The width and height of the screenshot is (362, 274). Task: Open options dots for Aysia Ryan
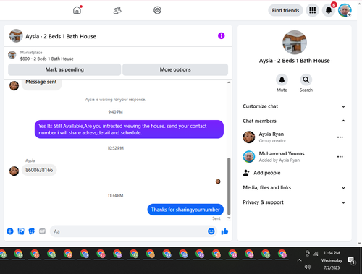tap(340, 137)
